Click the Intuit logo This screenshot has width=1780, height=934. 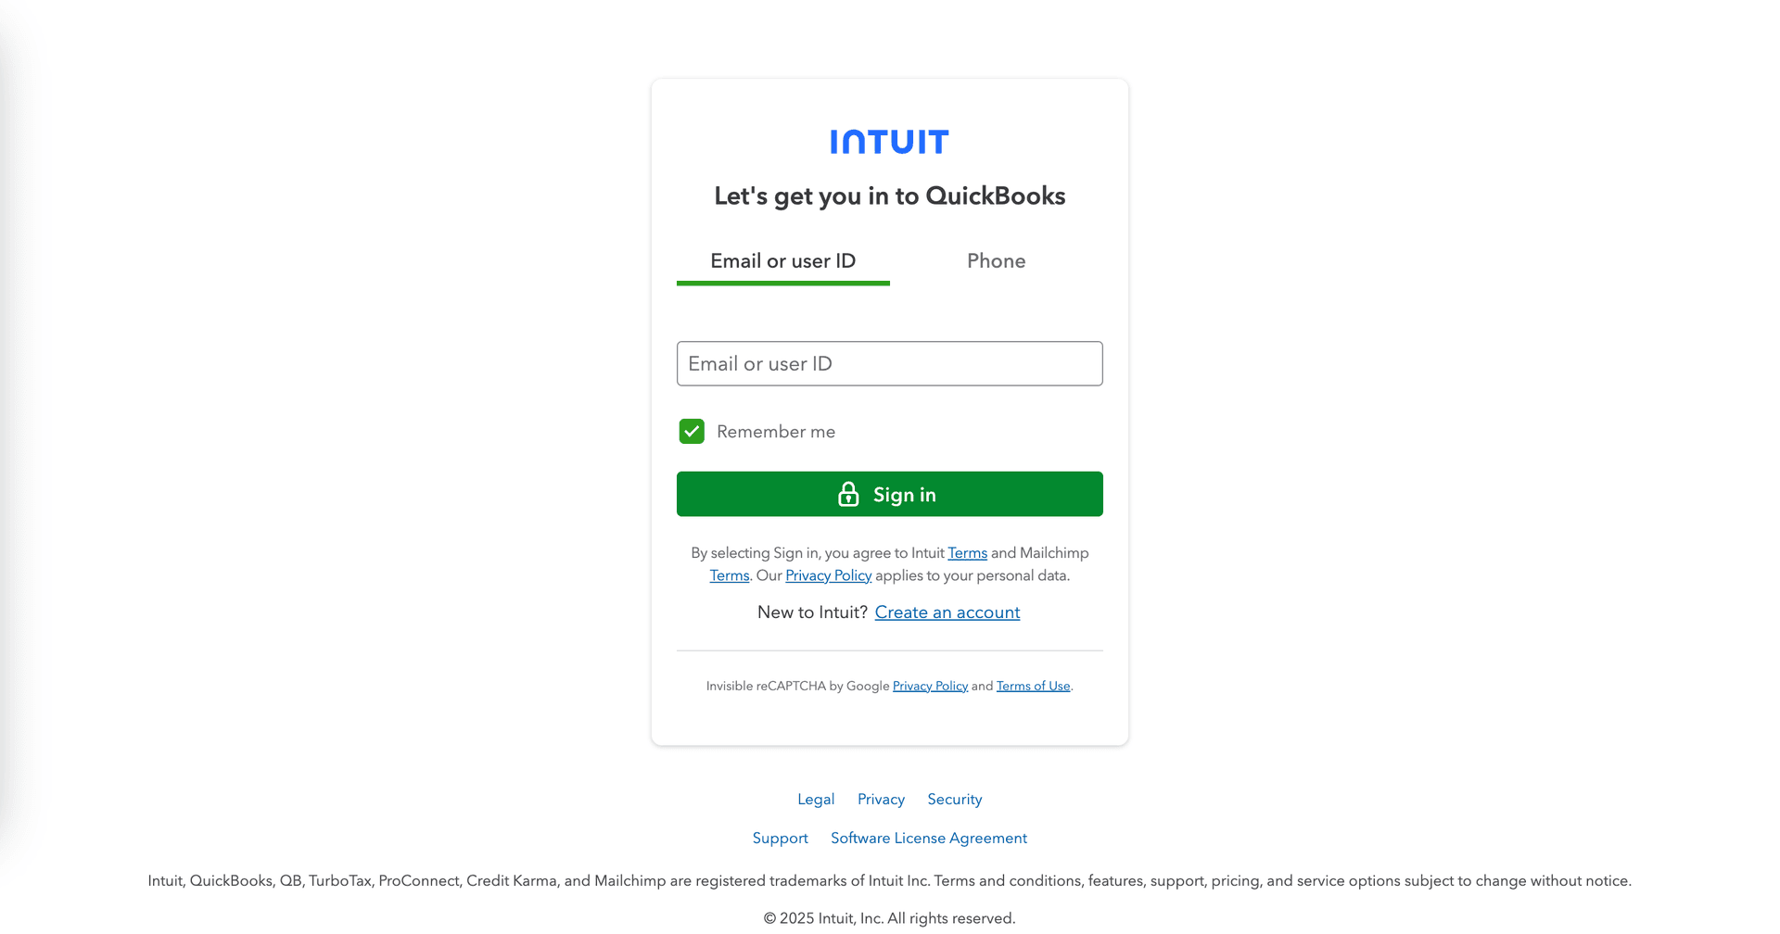click(x=888, y=141)
